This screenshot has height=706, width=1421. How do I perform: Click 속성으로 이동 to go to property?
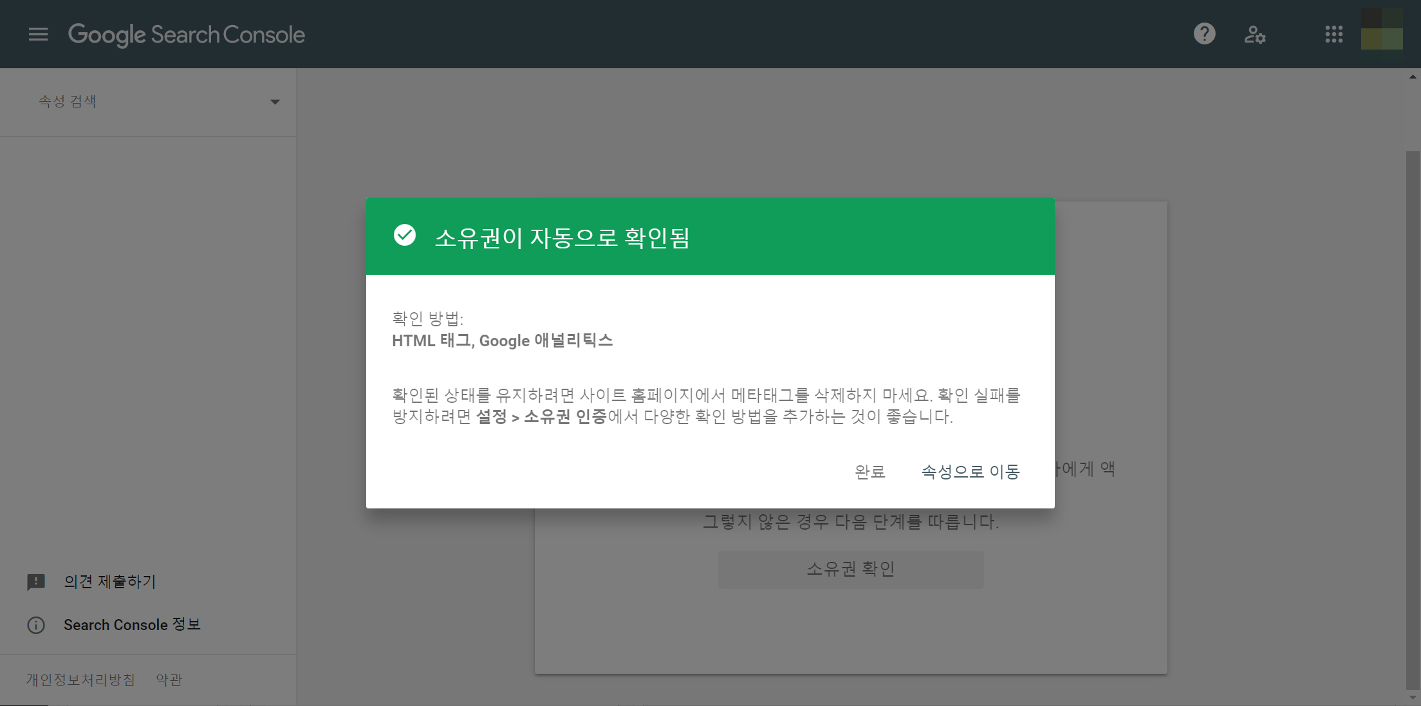point(971,472)
